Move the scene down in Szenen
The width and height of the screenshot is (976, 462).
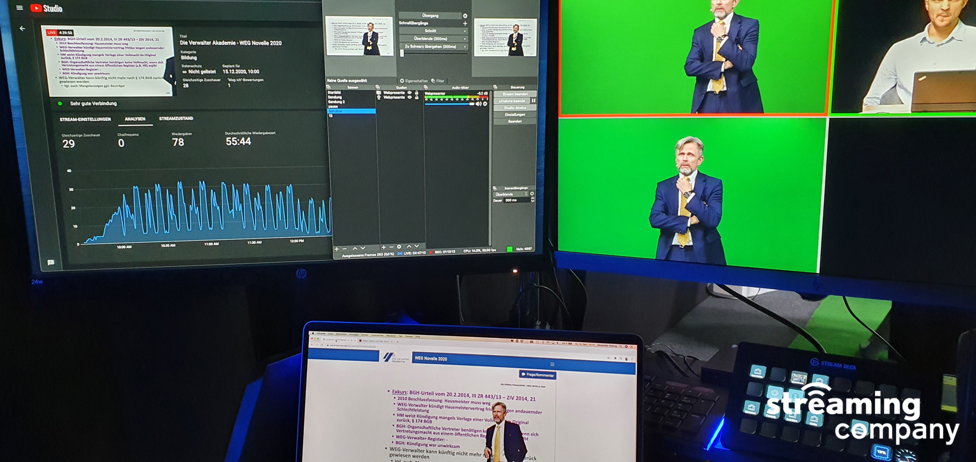click(x=363, y=248)
